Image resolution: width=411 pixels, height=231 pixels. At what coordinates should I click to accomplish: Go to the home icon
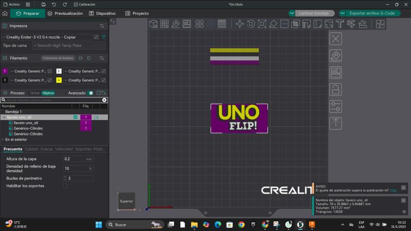click(5, 13)
